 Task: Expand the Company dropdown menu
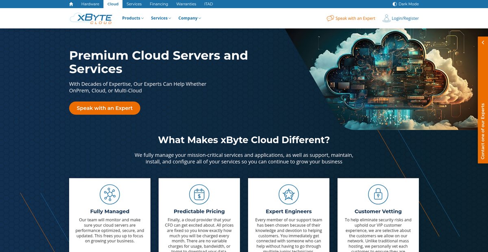(190, 18)
